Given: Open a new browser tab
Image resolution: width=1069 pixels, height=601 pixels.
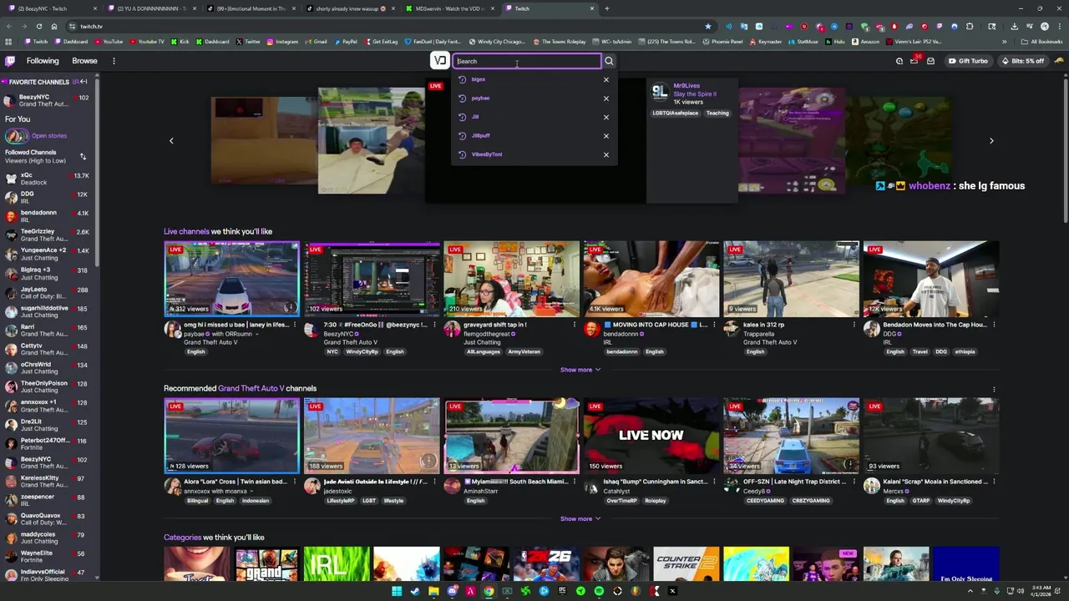Looking at the screenshot, I should pos(606,8).
